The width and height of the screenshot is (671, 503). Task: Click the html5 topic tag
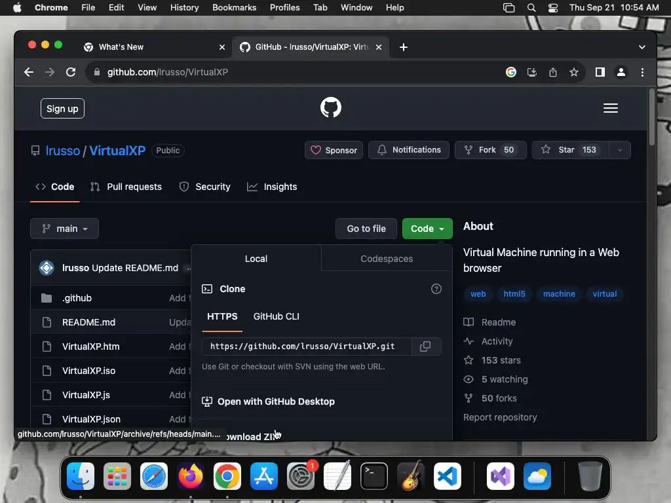coord(514,294)
